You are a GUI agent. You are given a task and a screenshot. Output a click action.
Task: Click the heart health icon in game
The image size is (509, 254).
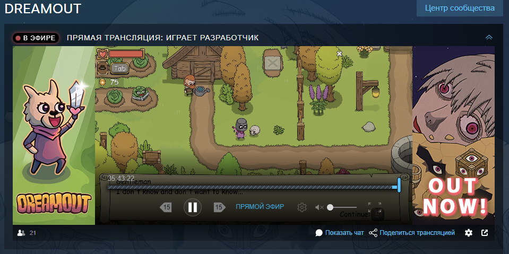102,54
